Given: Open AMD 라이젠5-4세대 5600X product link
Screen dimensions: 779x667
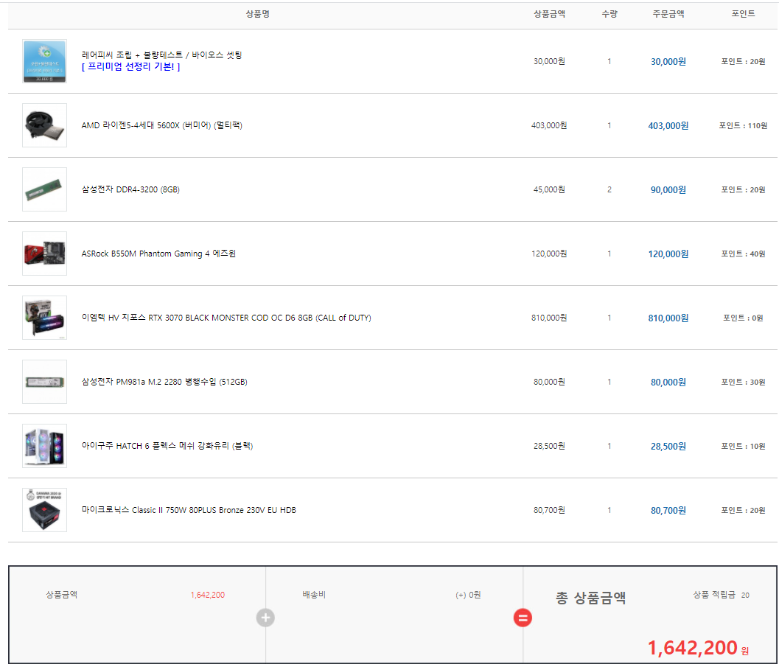Looking at the screenshot, I should pos(162,125).
